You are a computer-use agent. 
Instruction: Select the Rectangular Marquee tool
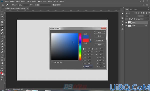pyautogui.click(x=2, y=14)
